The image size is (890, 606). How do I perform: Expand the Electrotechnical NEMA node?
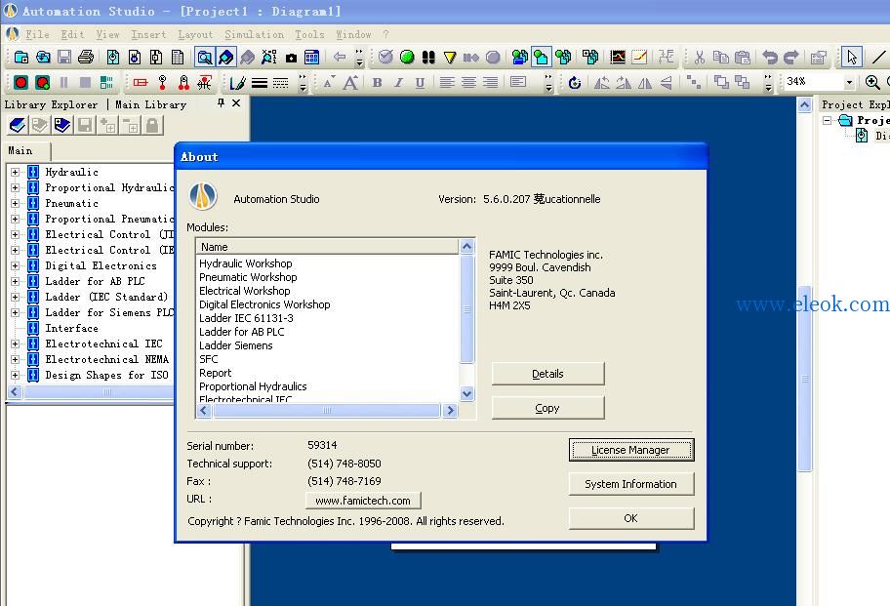click(15, 359)
